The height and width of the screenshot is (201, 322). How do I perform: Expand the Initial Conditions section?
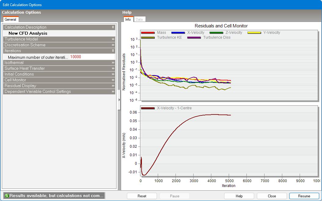113,74
